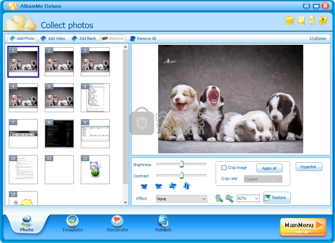Select photo thumbnail 1
The image size is (335, 243).
click(x=23, y=62)
